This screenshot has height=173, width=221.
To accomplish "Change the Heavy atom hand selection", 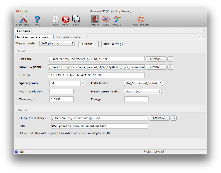I will click(x=143, y=92).
